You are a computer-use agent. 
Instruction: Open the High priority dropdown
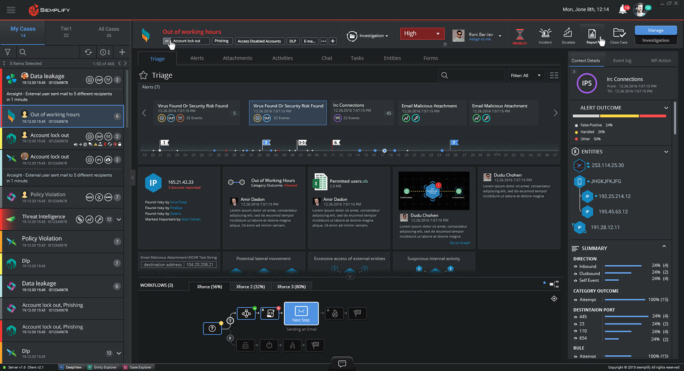pos(422,33)
